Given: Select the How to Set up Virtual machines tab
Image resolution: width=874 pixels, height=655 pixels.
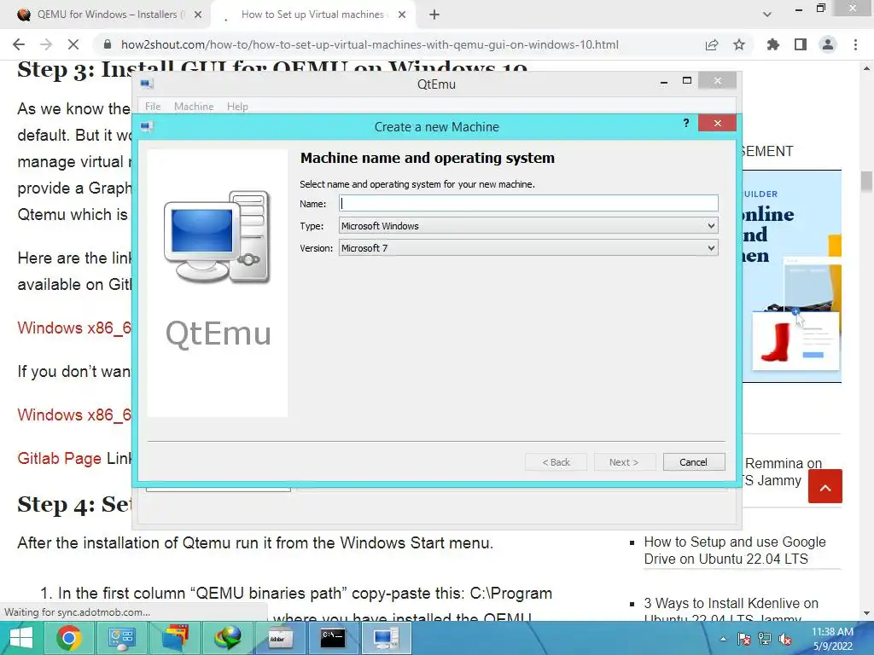Looking at the screenshot, I should tap(312, 14).
